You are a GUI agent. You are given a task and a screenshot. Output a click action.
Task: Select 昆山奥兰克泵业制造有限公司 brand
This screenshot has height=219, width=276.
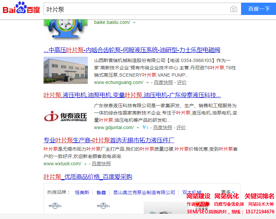144,192
